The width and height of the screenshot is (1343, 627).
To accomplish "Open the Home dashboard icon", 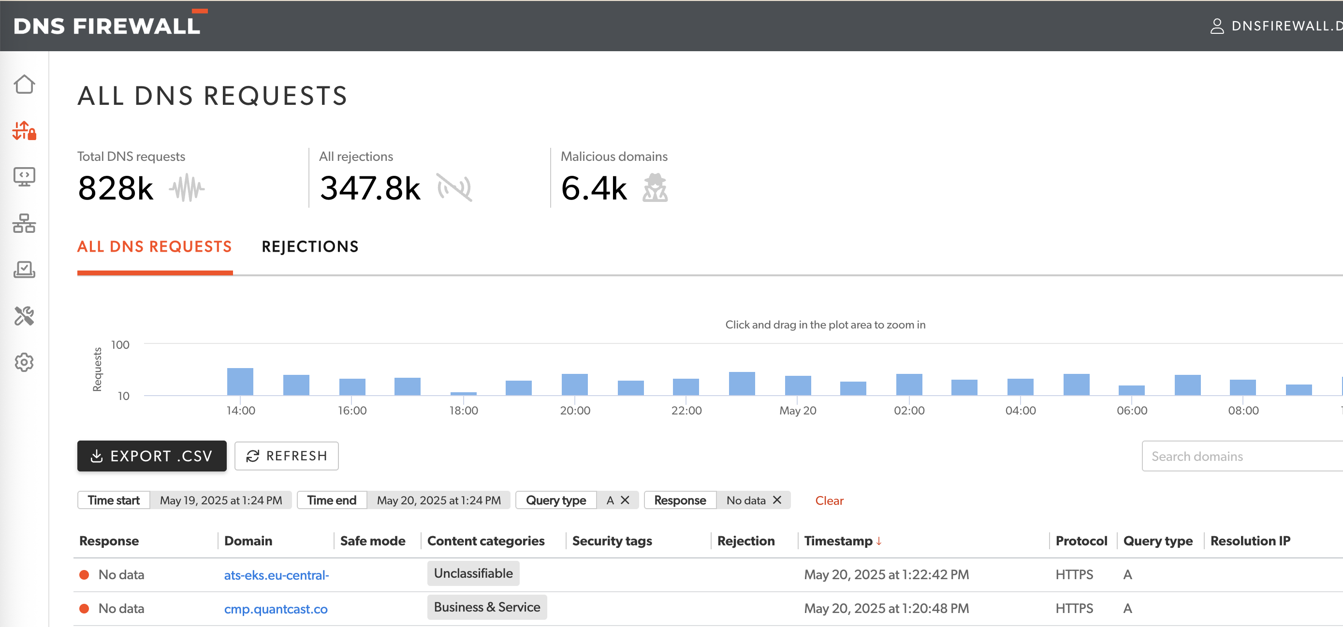I will click(25, 83).
